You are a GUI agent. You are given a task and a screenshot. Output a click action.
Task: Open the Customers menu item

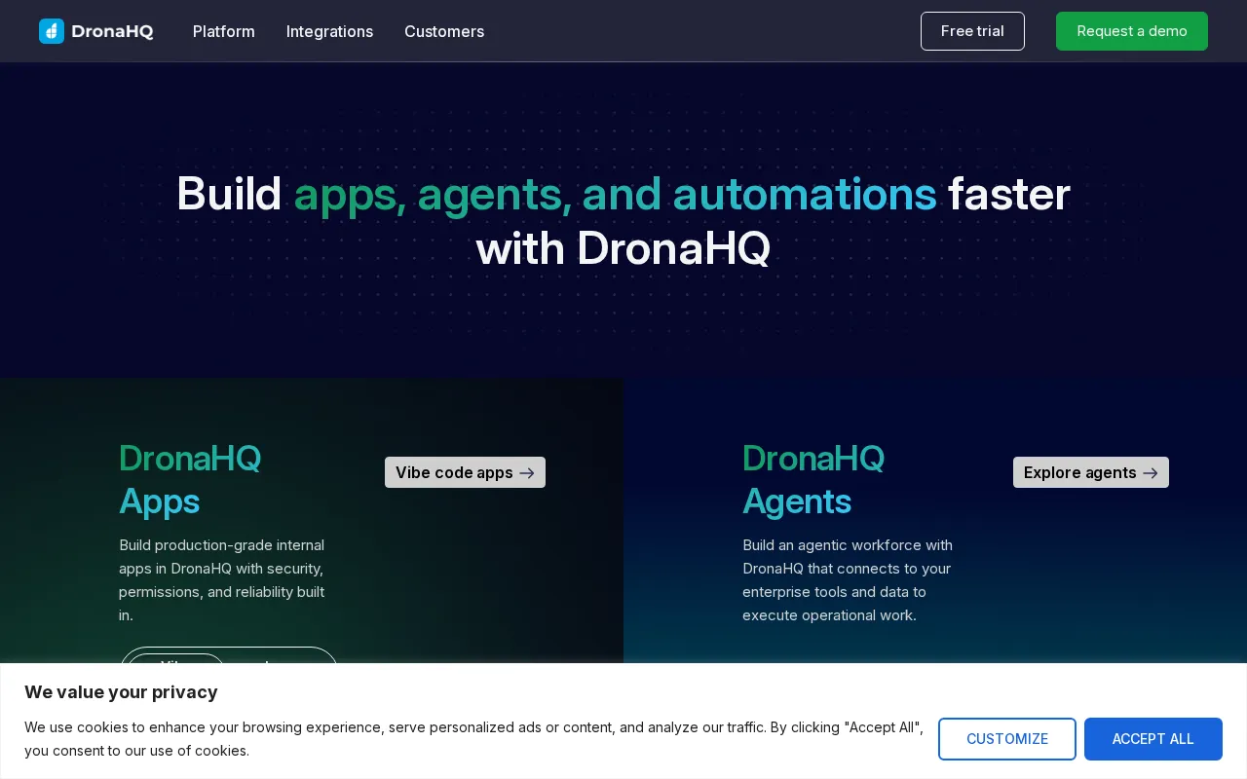tap(444, 31)
